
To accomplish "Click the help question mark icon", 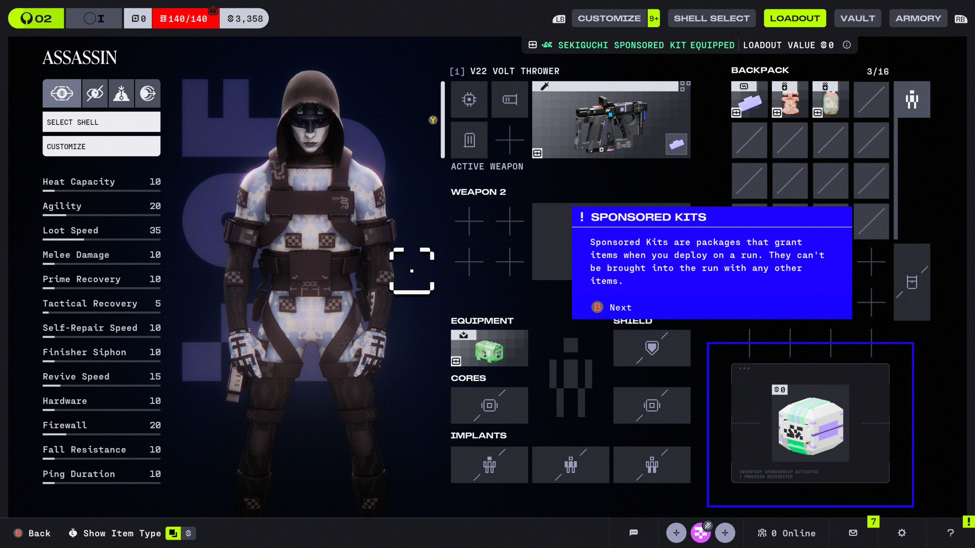I will tap(950, 533).
